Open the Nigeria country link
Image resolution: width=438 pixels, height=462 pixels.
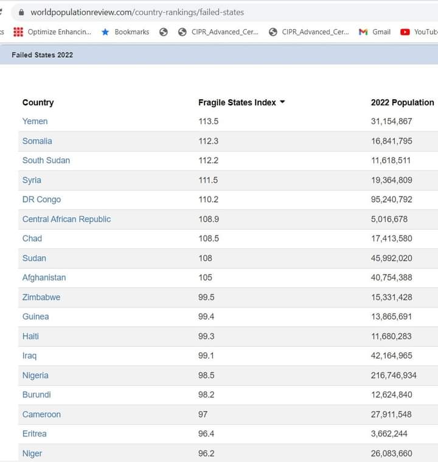point(35,376)
